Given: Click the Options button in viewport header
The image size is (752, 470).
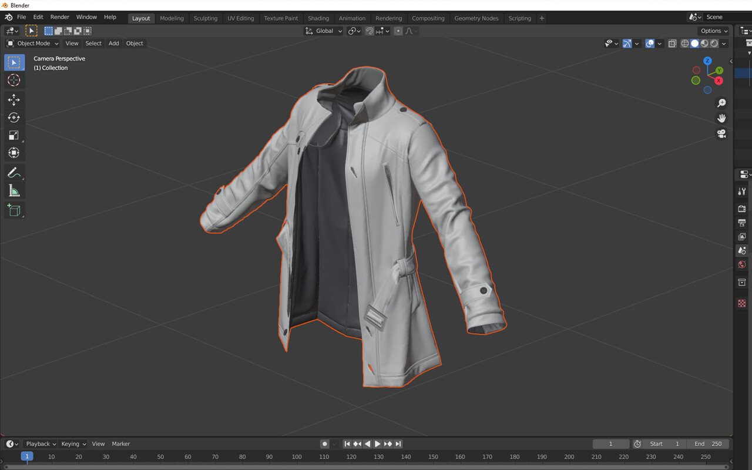Looking at the screenshot, I should (713, 31).
